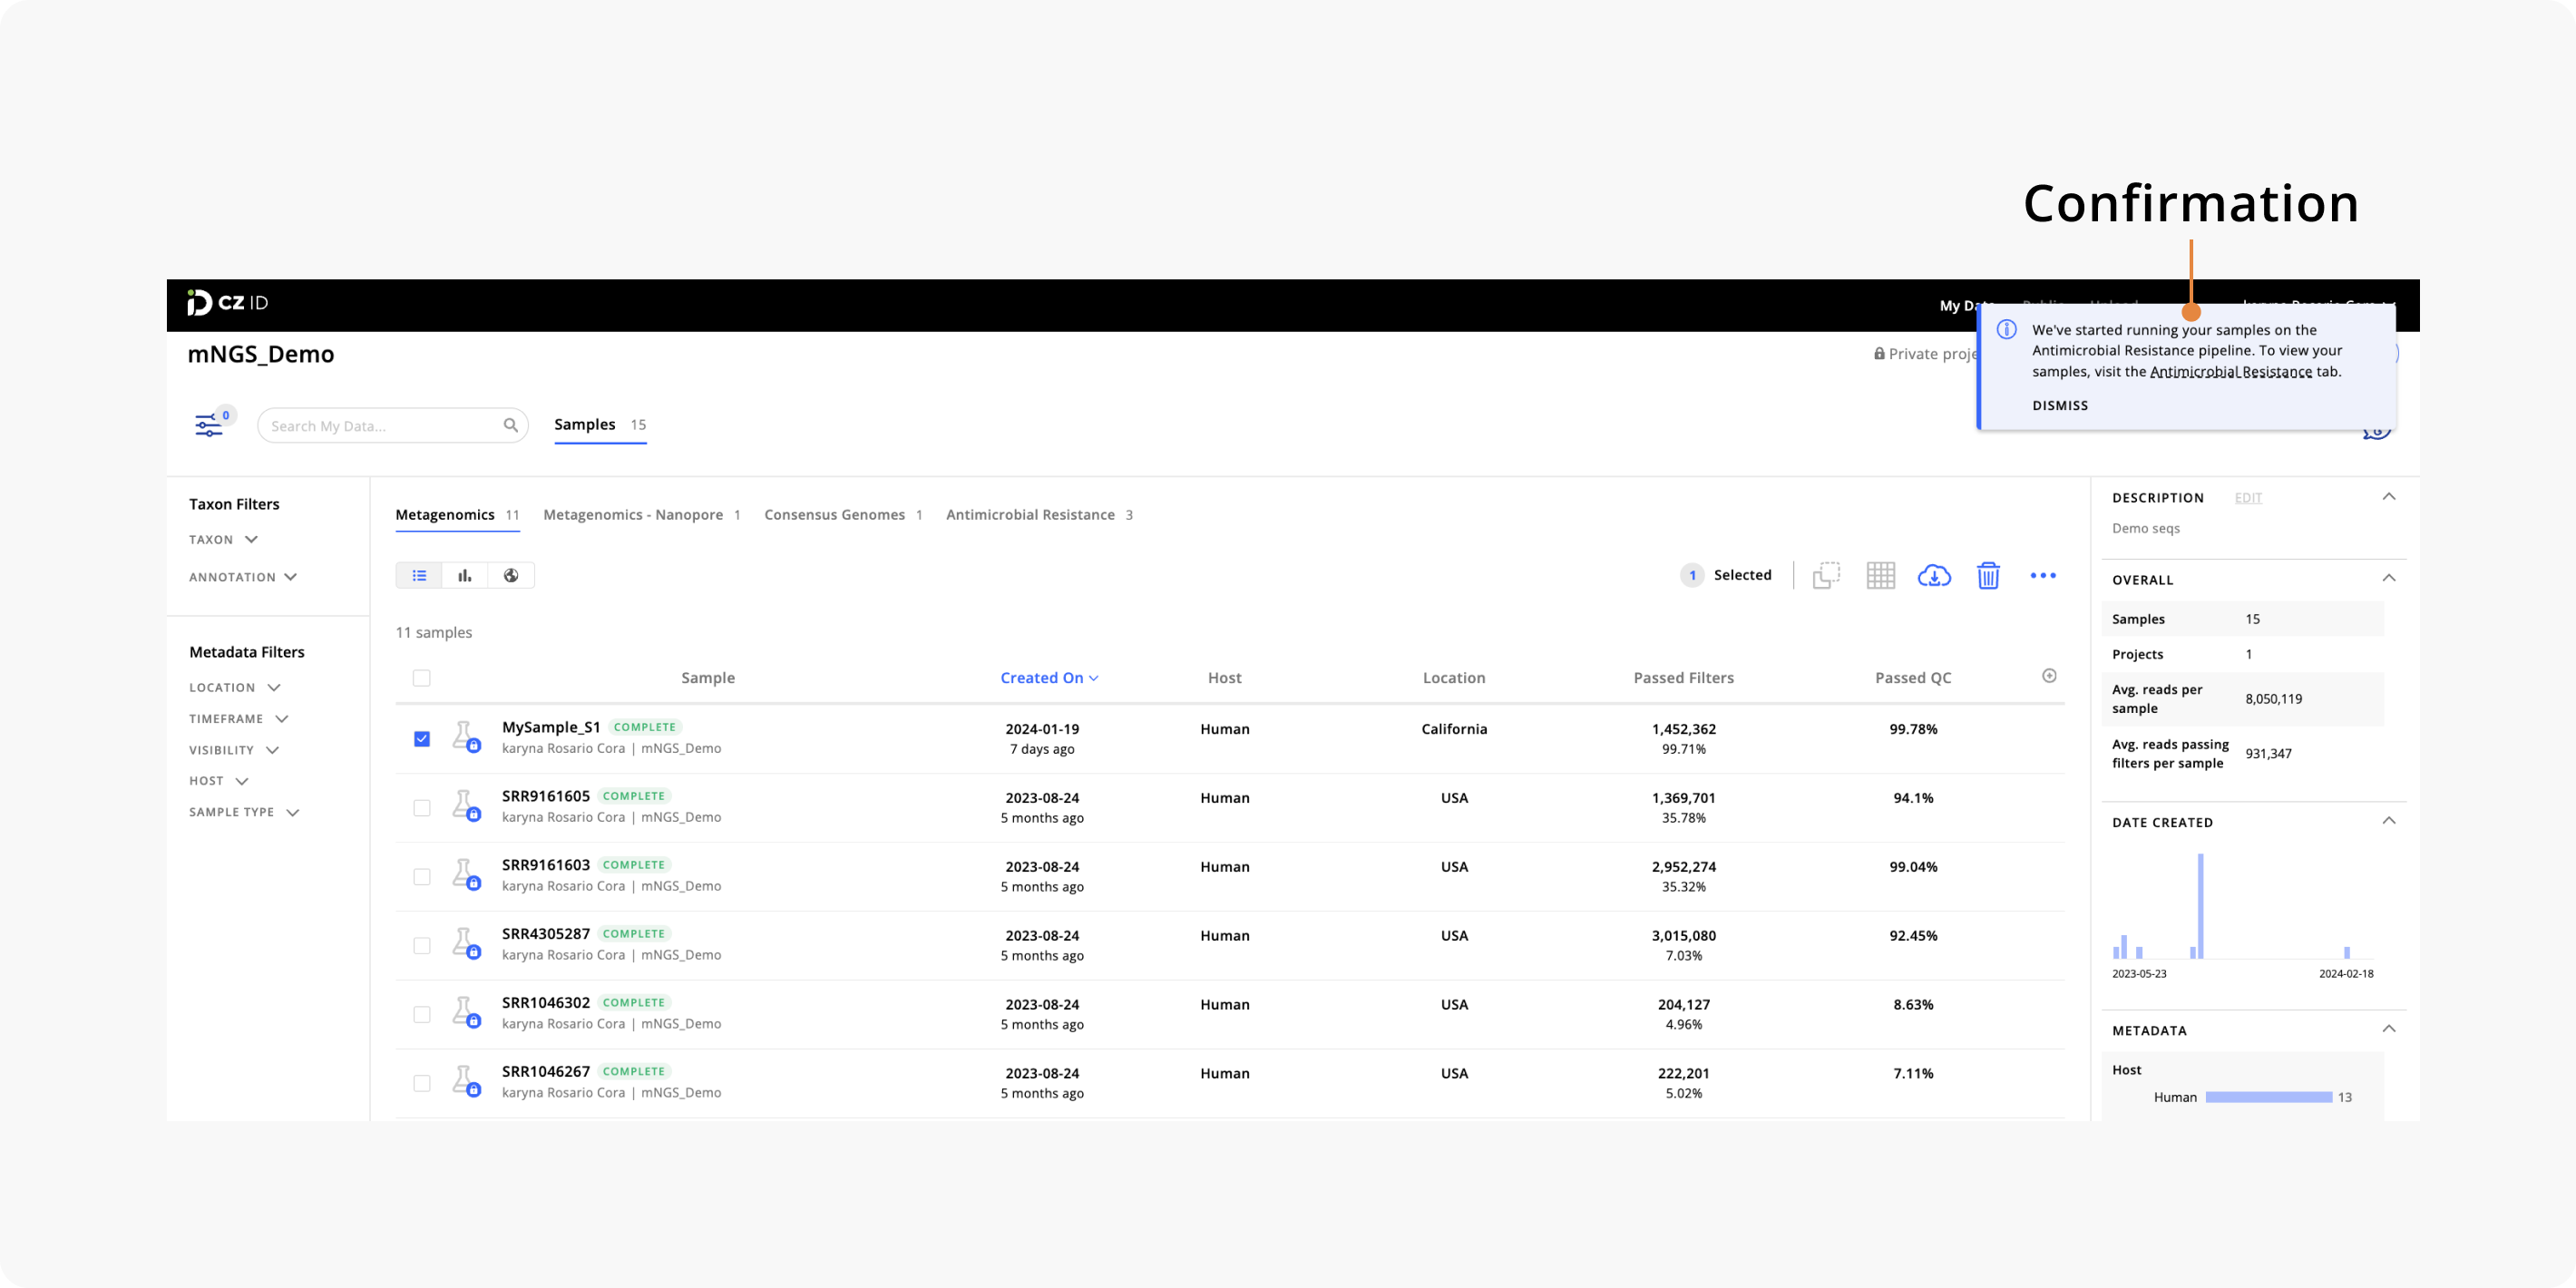Switch to Antimicrobial Resistance tab

pos(1039,515)
